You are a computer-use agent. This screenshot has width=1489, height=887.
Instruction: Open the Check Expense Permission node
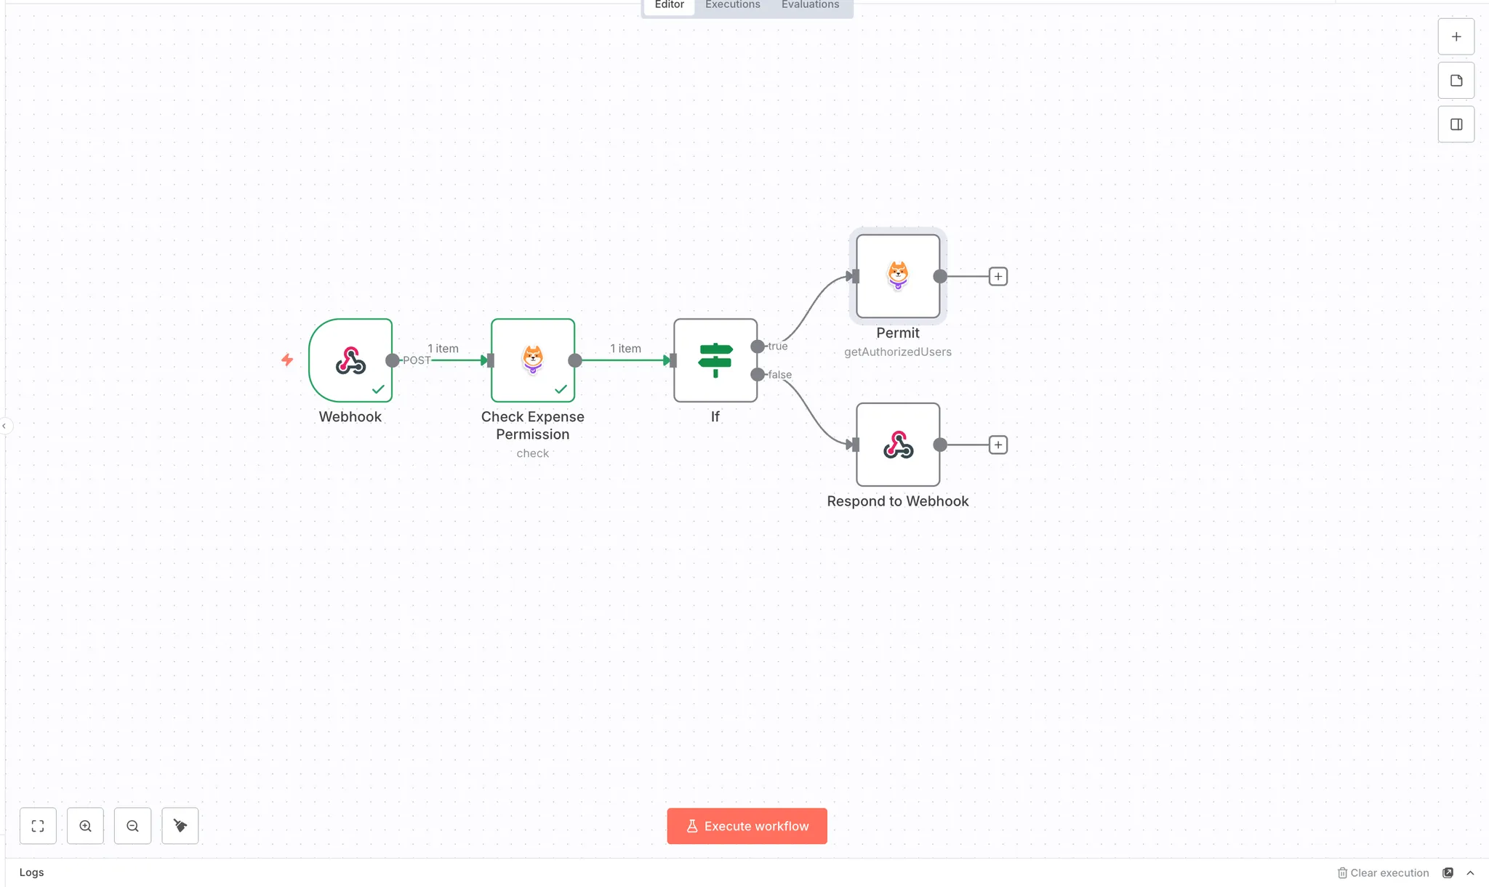pyautogui.click(x=532, y=360)
